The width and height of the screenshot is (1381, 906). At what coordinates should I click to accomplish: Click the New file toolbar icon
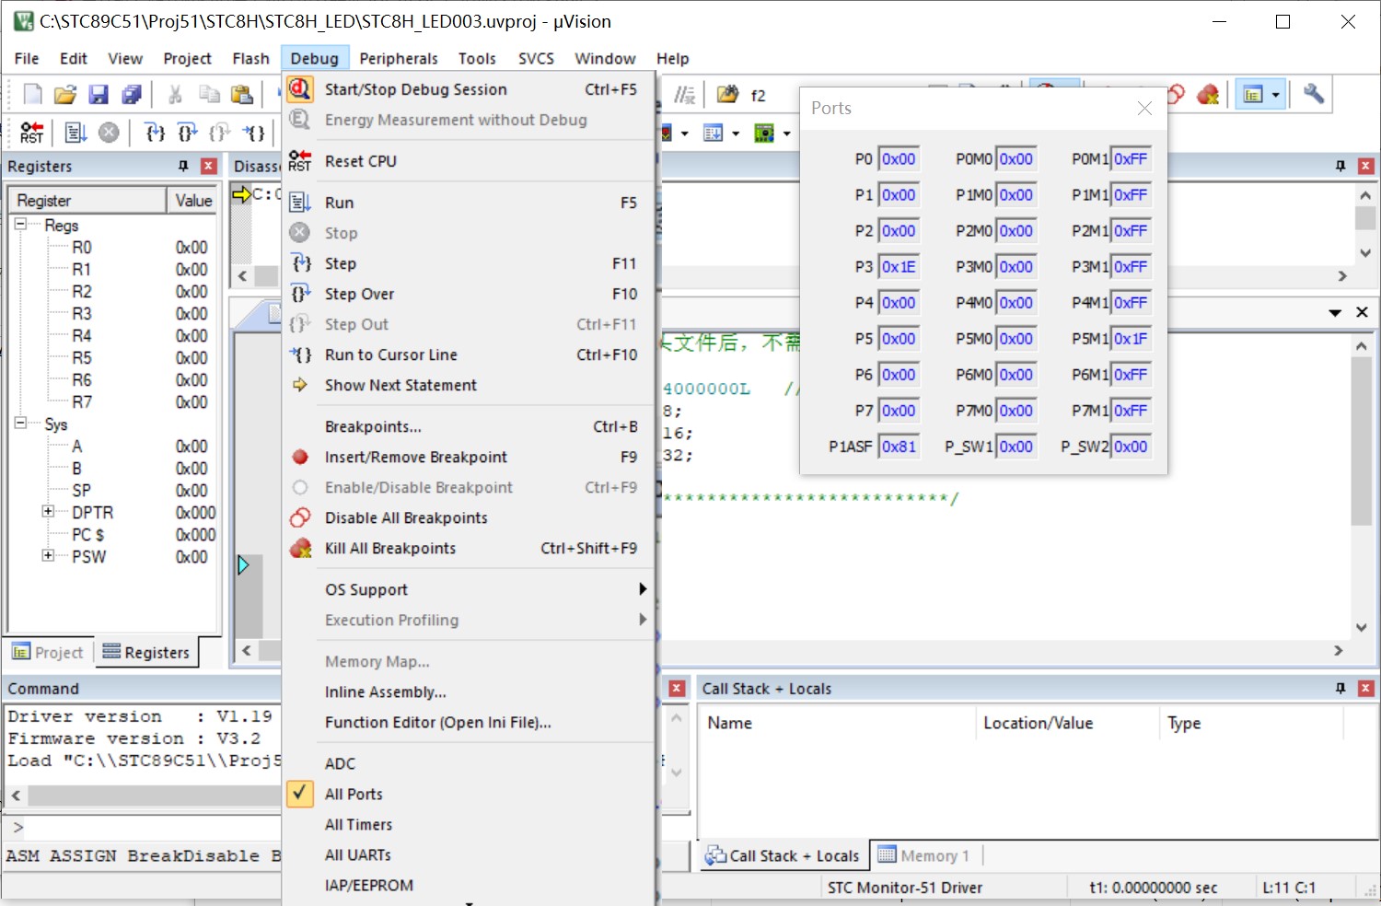point(32,94)
